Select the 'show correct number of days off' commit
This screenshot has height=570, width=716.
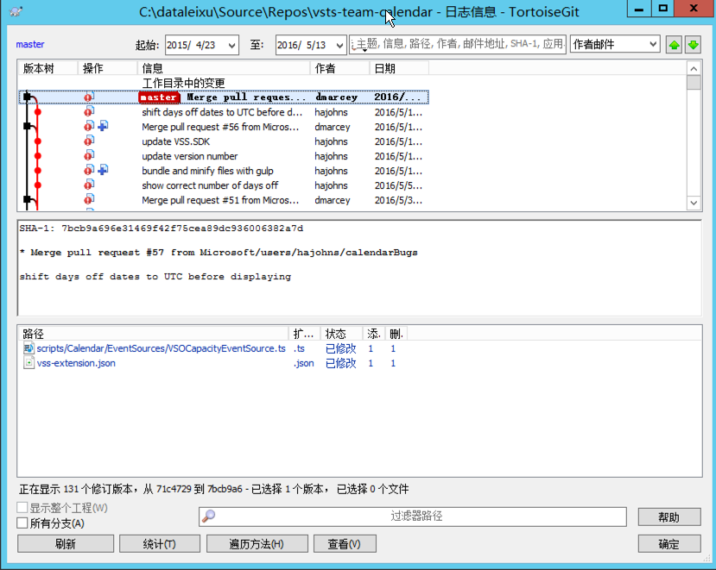224,185
